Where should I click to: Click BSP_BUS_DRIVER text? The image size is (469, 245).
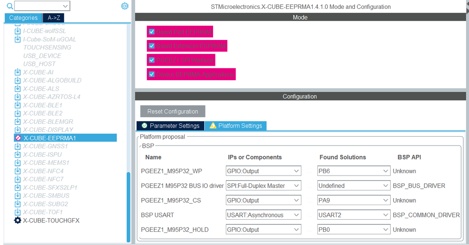419,186
